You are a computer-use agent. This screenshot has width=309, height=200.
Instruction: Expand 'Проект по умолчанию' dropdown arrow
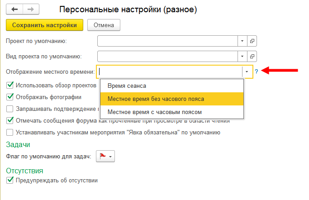point(242,41)
